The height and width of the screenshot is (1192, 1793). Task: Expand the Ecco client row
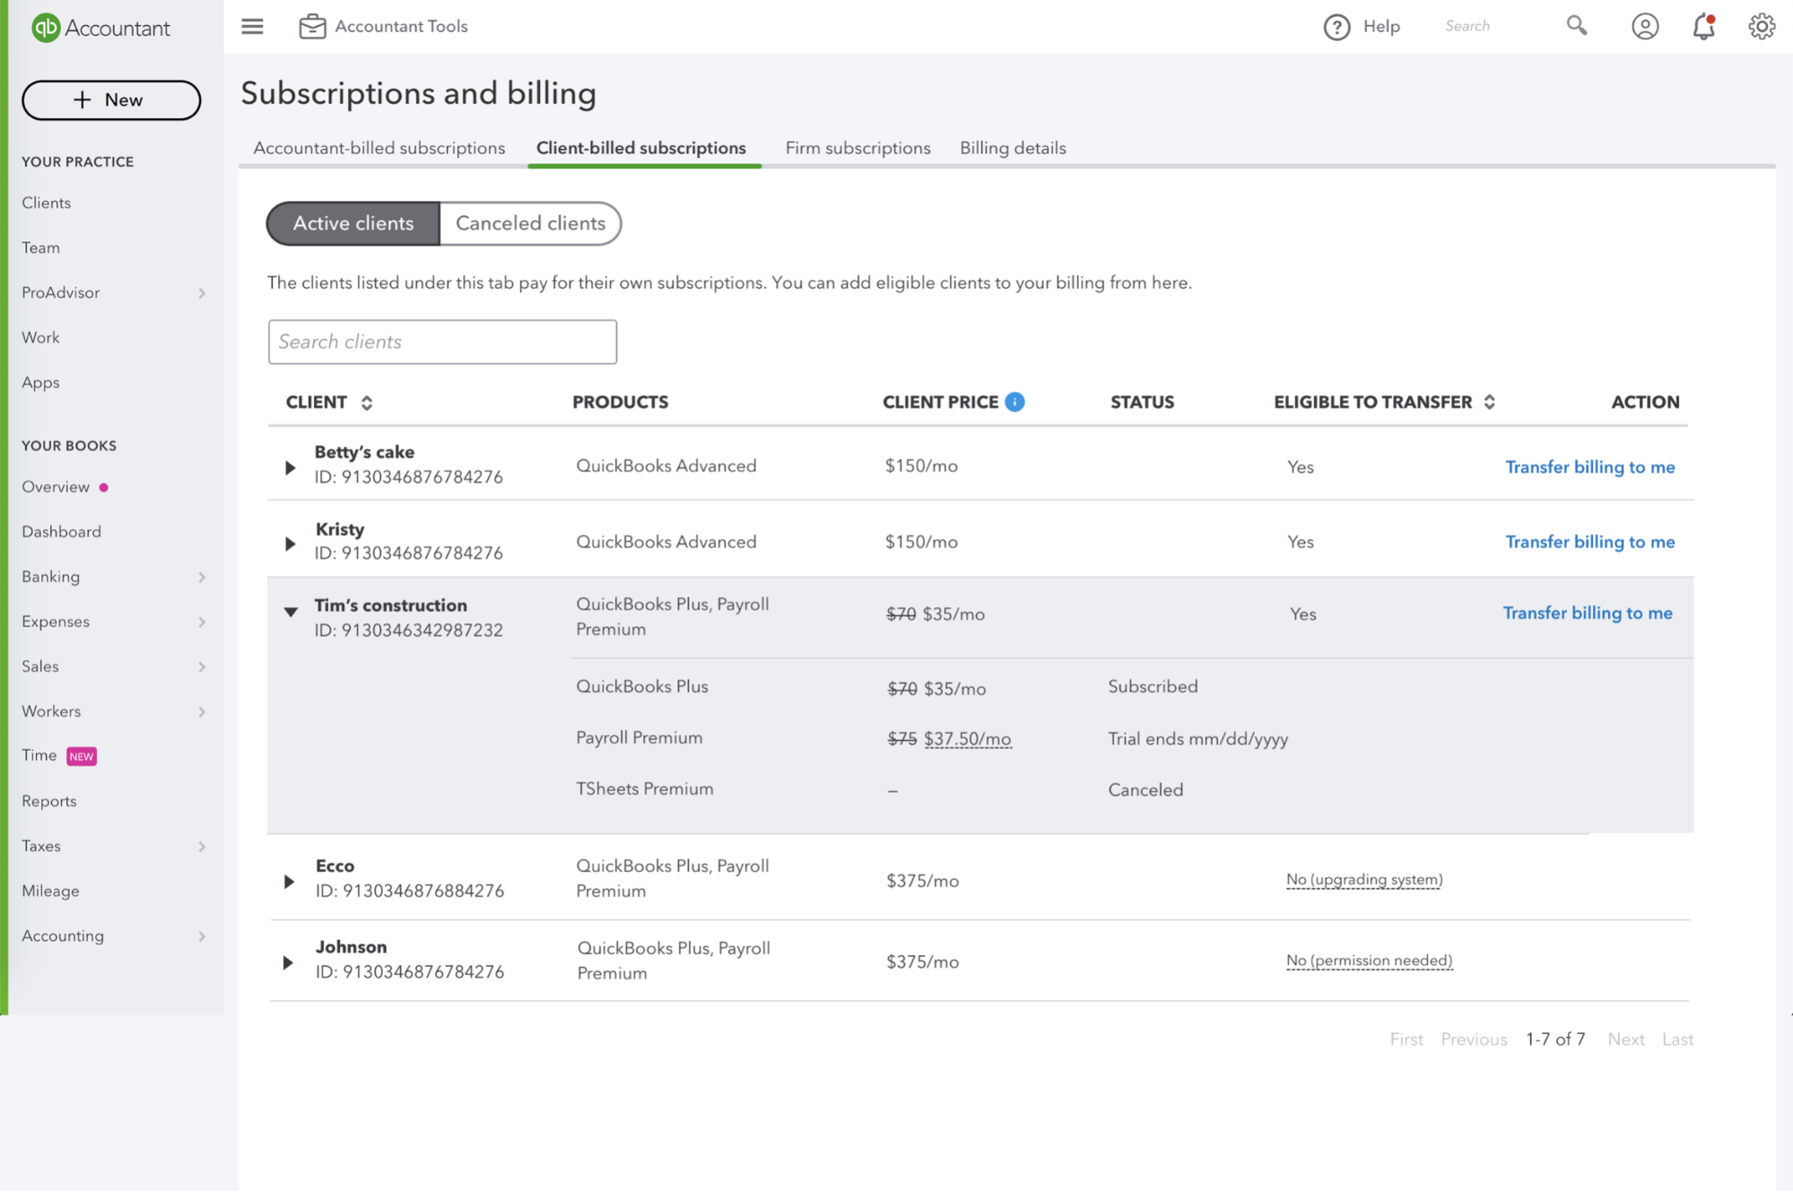click(x=289, y=882)
